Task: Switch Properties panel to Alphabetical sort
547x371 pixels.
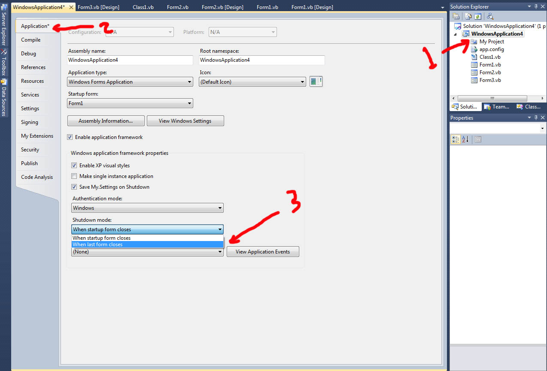Action: pyautogui.click(x=465, y=139)
